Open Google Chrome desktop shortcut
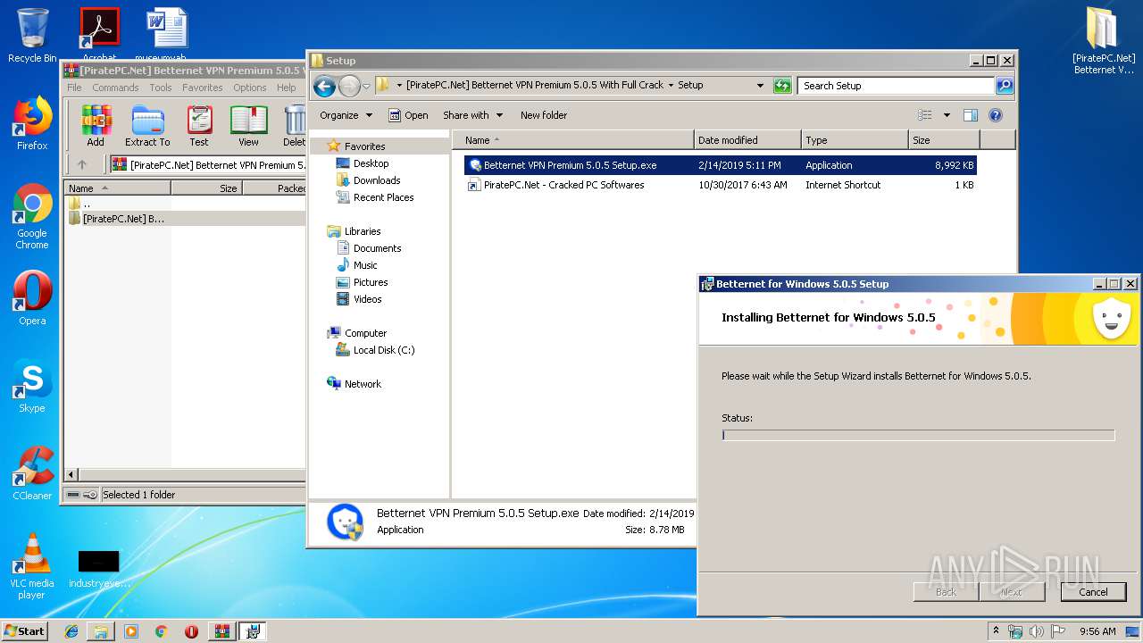The height and width of the screenshot is (643, 1143). 32,216
